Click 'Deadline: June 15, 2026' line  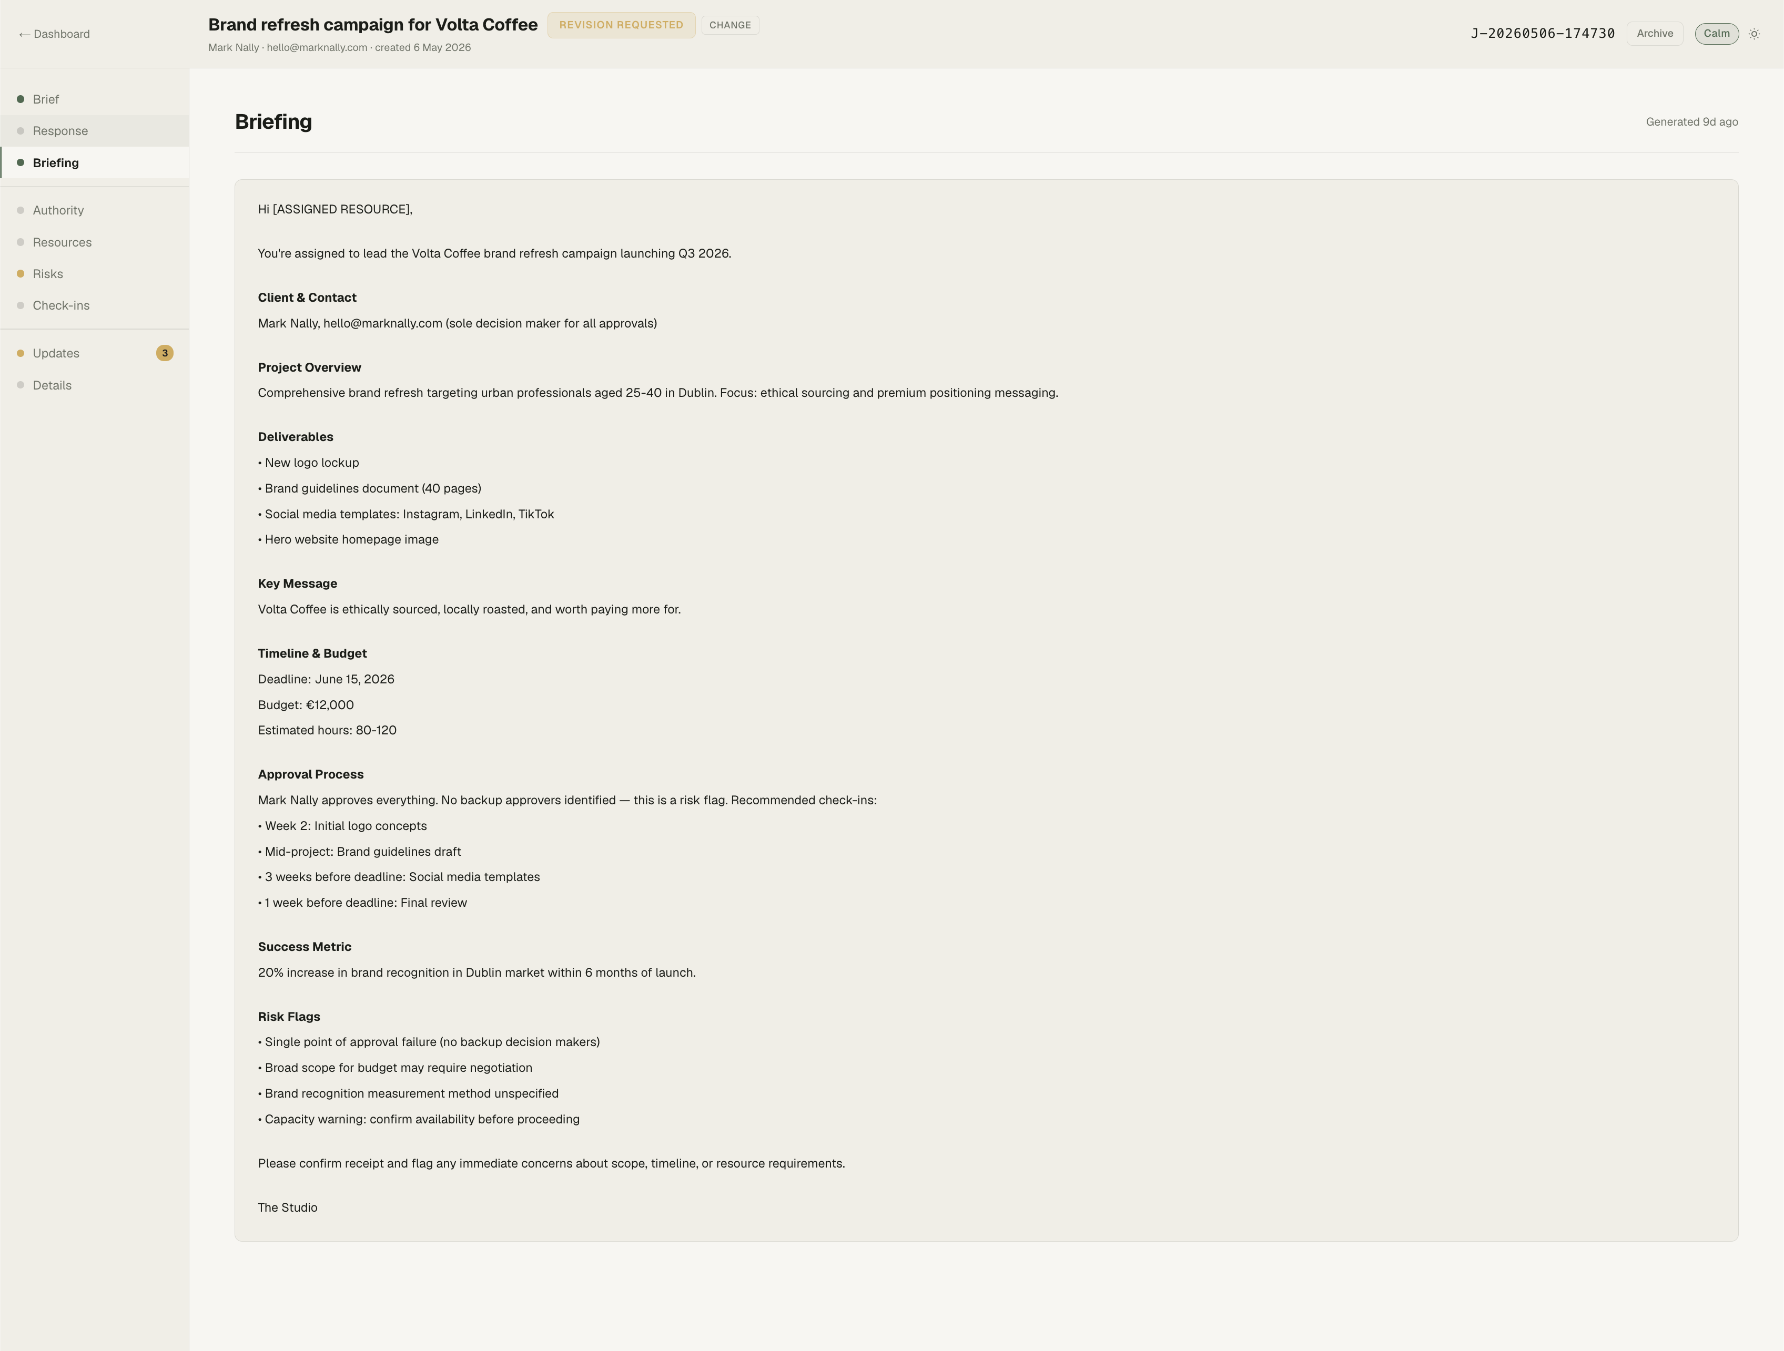point(326,680)
